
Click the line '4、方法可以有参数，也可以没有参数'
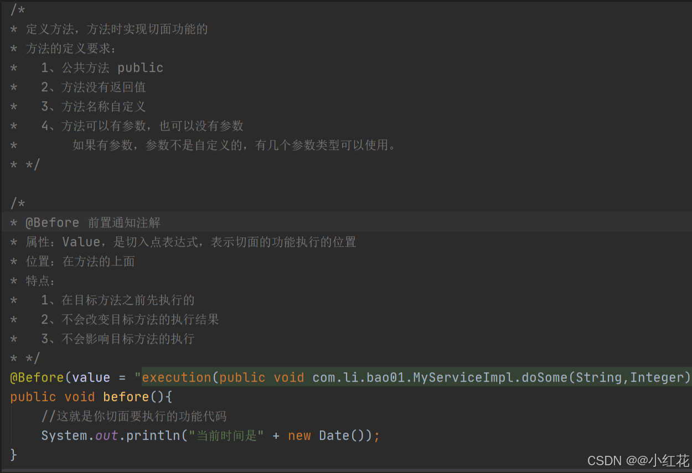point(142,126)
